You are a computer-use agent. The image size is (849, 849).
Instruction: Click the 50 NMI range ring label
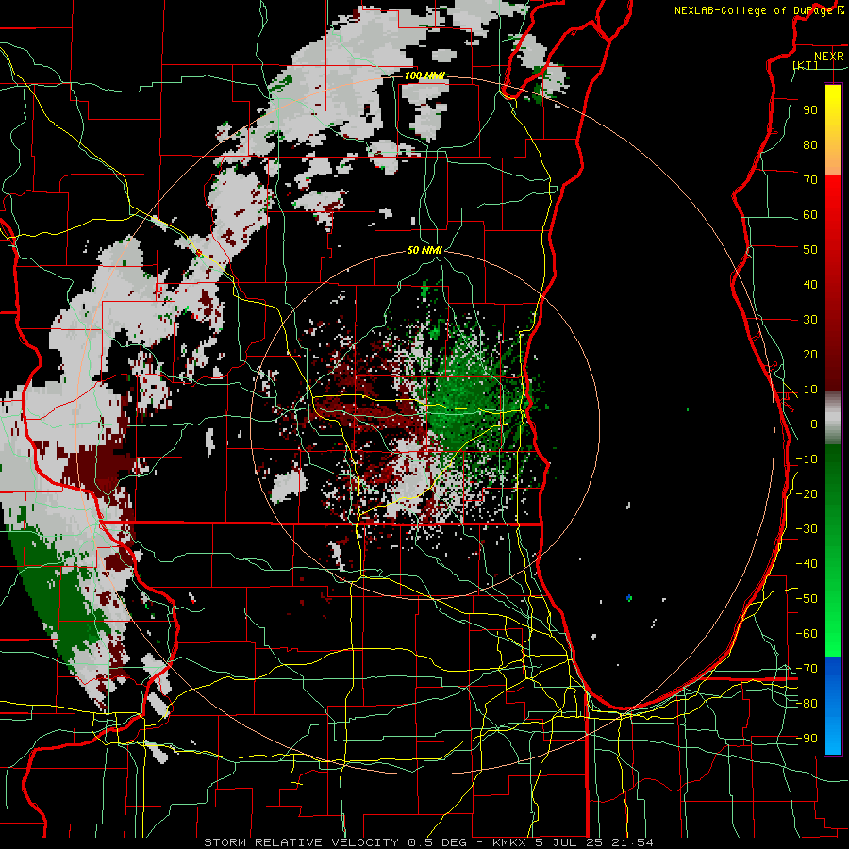(x=425, y=250)
